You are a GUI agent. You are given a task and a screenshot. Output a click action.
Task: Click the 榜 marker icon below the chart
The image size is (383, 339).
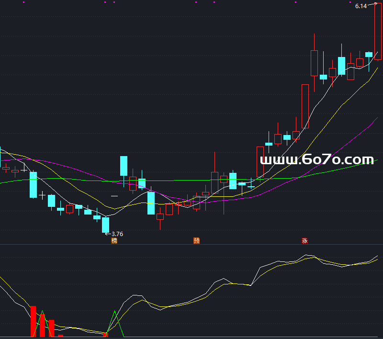(114, 240)
